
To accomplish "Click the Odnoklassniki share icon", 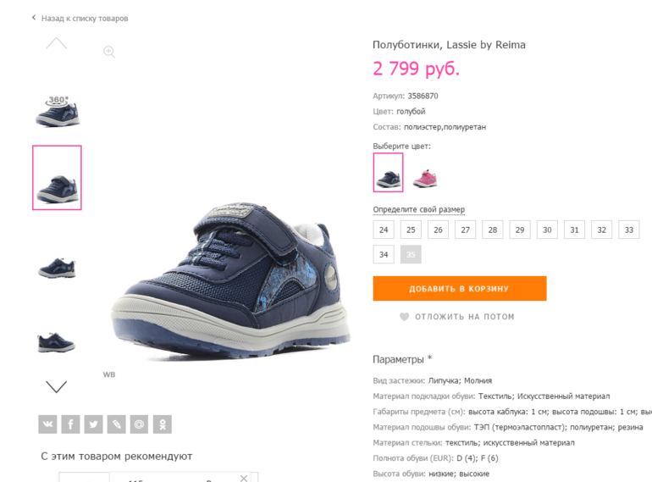I will coord(163,424).
